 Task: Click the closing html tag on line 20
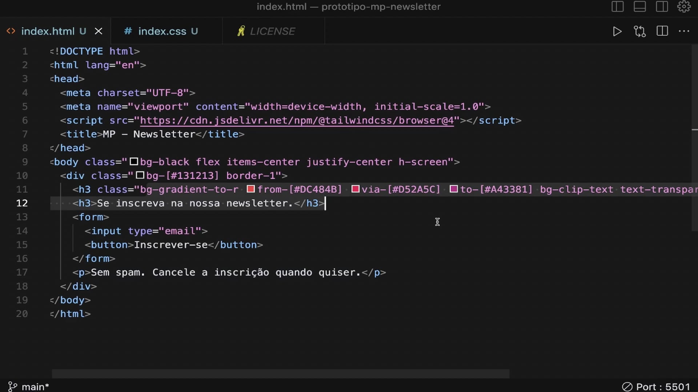(70, 314)
